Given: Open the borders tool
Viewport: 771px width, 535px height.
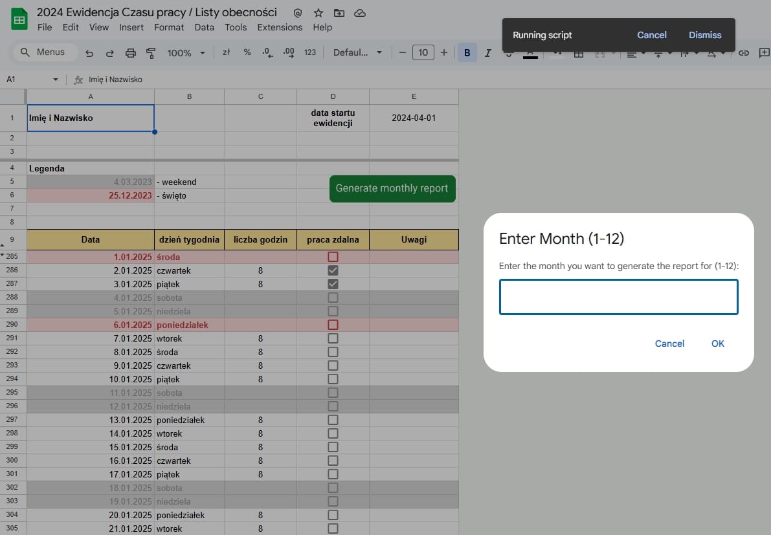Looking at the screenshot, I should pyautogui.click(x=579, y=54).
